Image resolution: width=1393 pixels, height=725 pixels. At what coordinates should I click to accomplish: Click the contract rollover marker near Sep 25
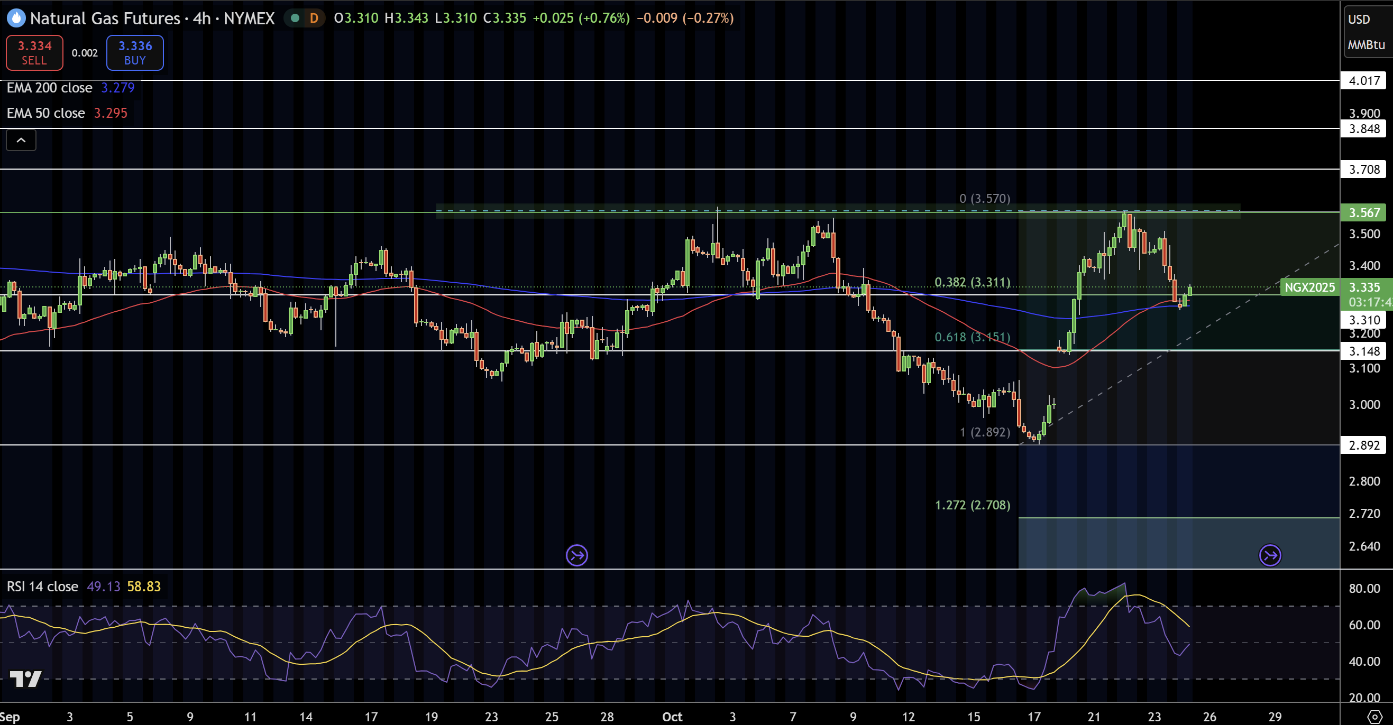coord(576,555)
